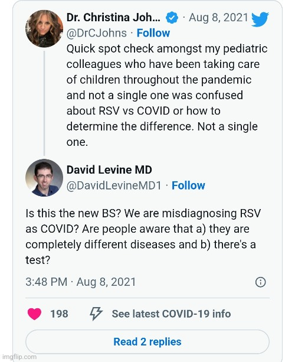Screen dimensions: 295x362
Task: Follow the @DrCJohns account
Action: click(x=153, y=33)
